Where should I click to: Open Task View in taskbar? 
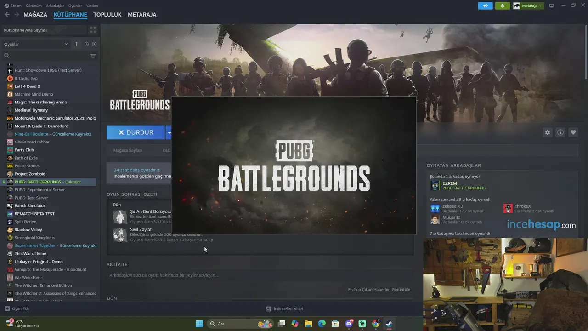[x=282, y=324]
